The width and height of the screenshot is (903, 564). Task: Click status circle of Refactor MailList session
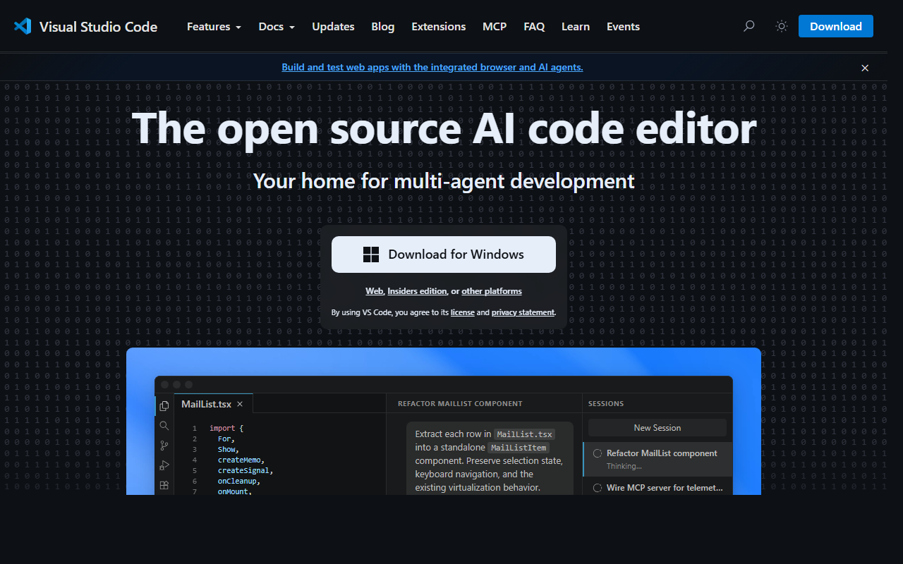point(598,453)
